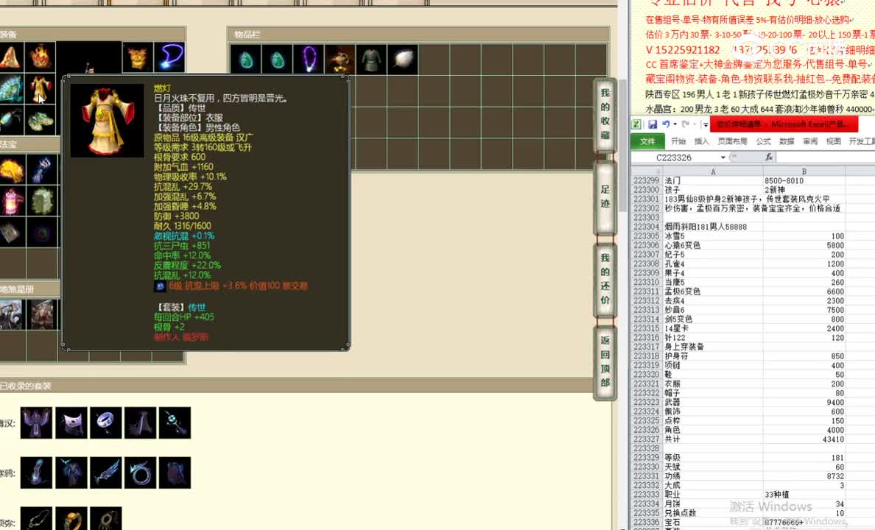Select the golden treasure icon under 法宝
This screenshot has width=875, height=530.
11,169
